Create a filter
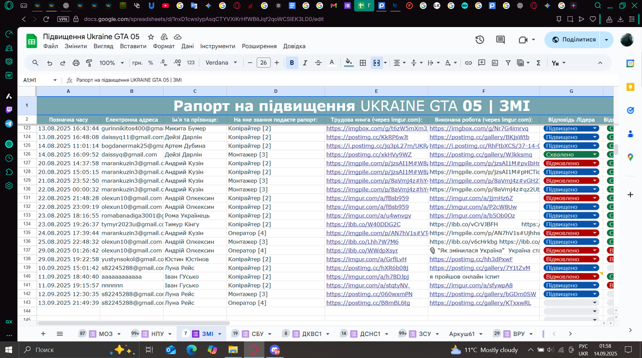642x358 pixels. (508, 63)
